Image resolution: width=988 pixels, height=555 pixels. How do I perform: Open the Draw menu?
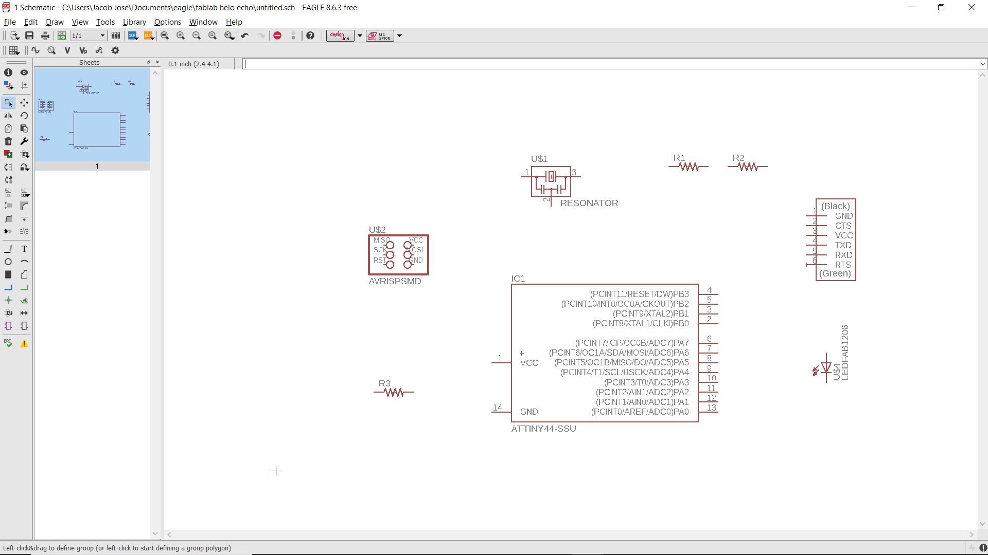click(55, 22)
